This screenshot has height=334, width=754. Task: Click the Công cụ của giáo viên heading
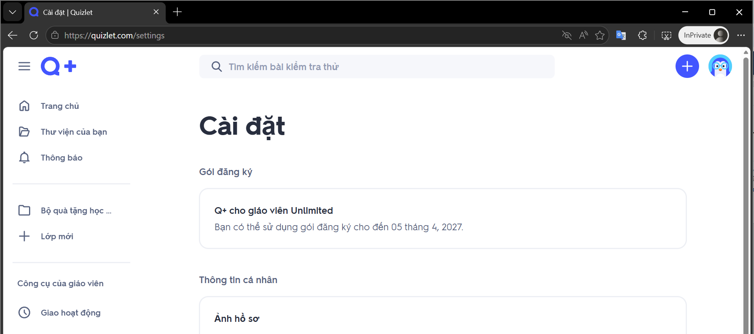point(60,283)
